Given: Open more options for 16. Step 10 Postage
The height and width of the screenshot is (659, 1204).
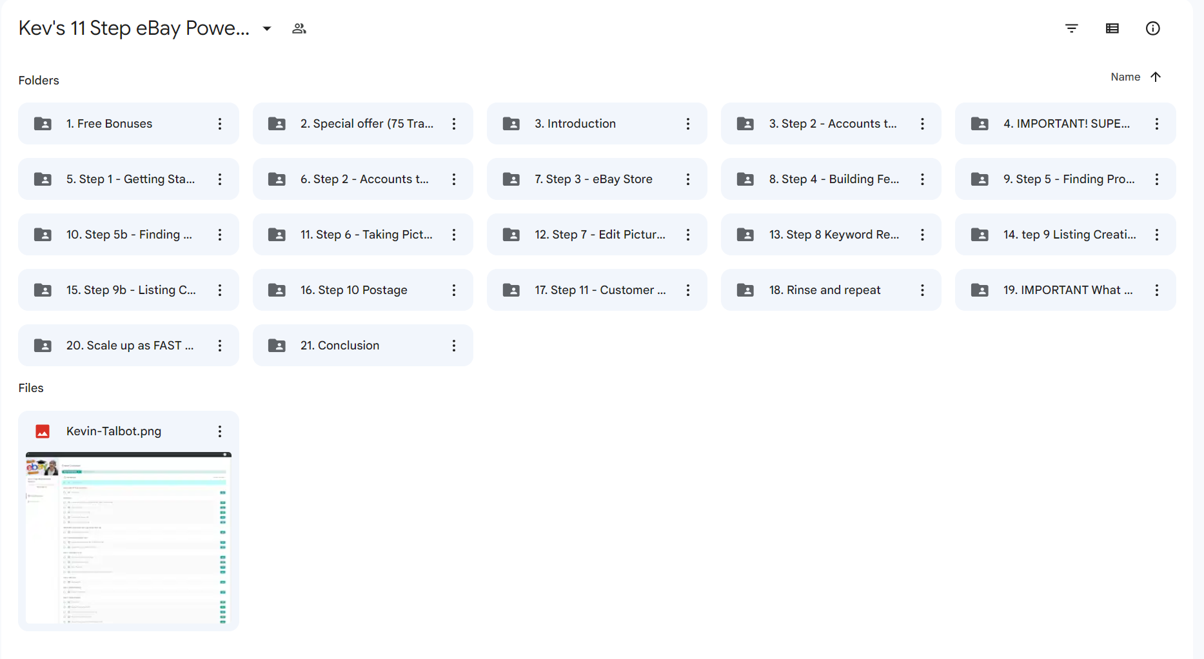Looking at the screenshot, I should [454, 290].
